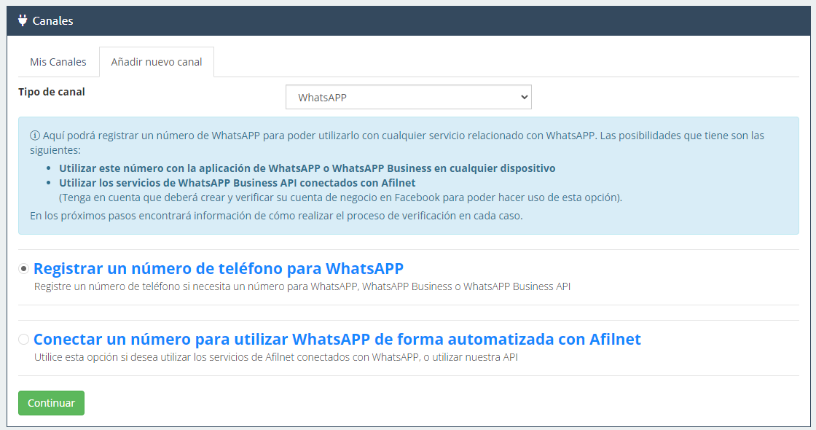Click 'Utilizar este número con la aplicación' bullet

pos(307,168)
